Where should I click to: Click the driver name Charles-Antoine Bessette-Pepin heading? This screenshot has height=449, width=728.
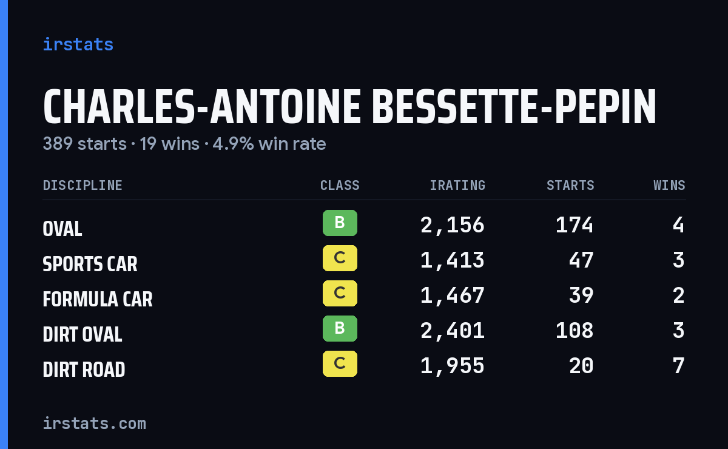coord(349,108)
